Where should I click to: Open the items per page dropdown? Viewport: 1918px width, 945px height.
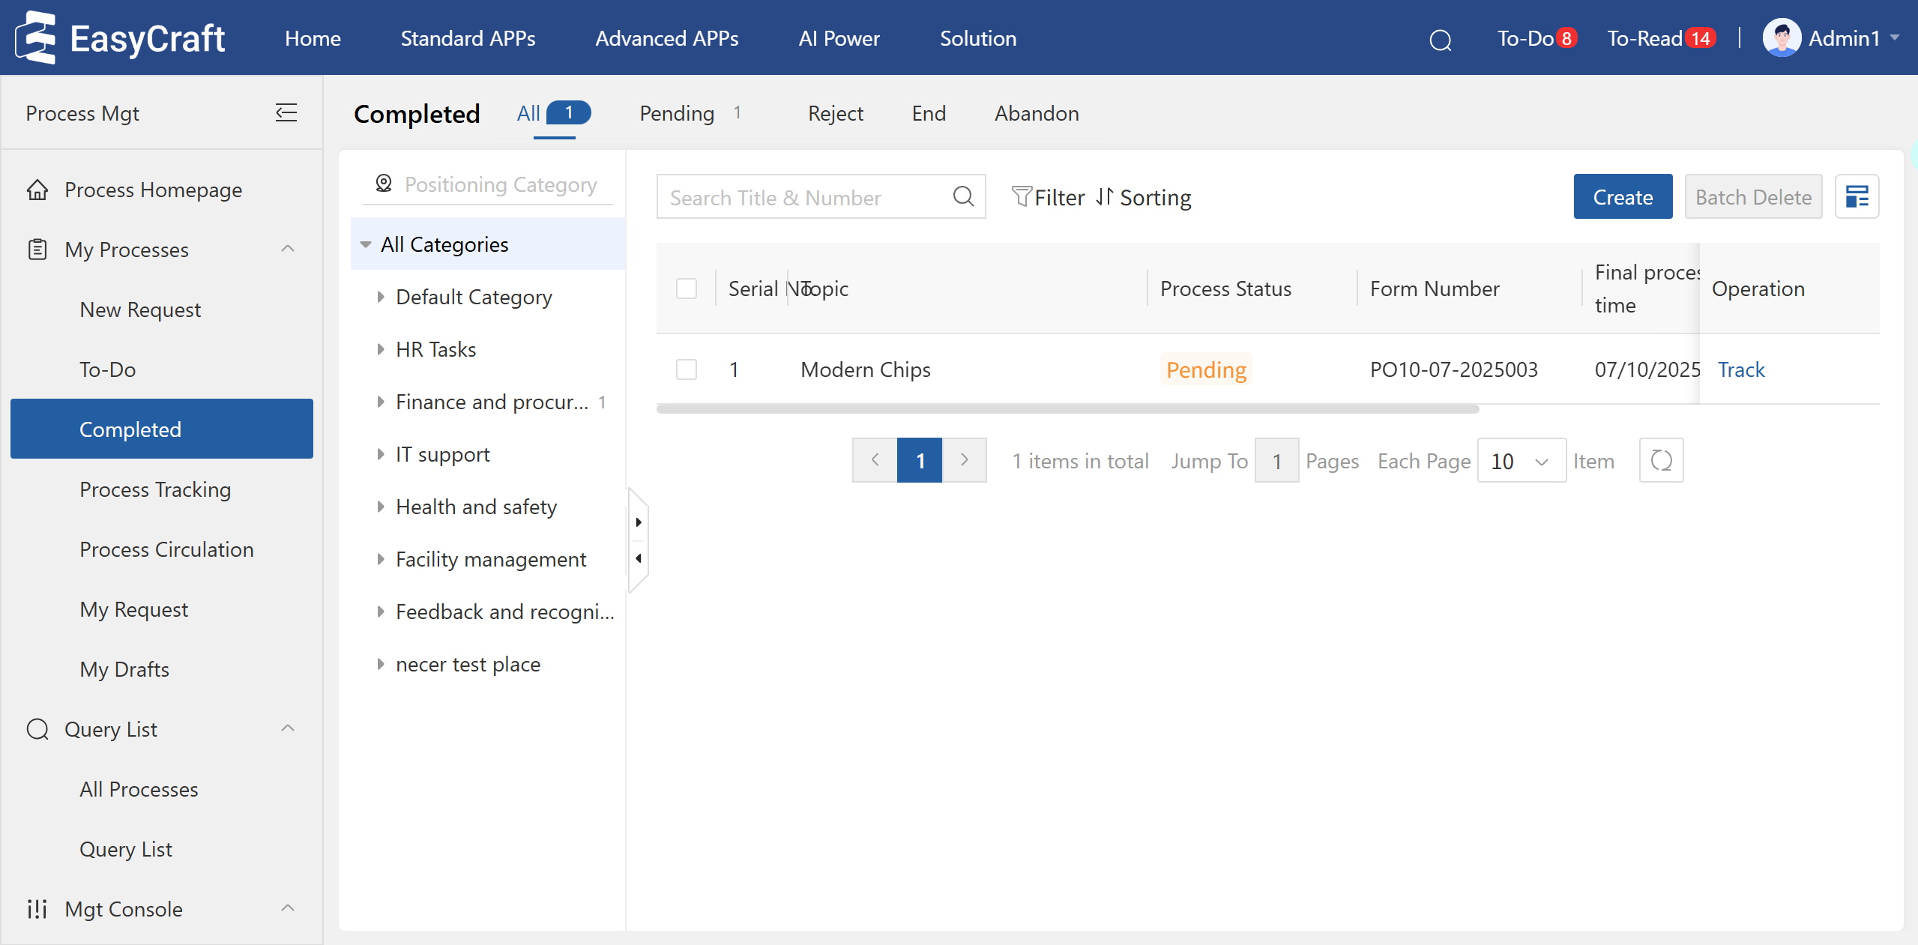1521,461
